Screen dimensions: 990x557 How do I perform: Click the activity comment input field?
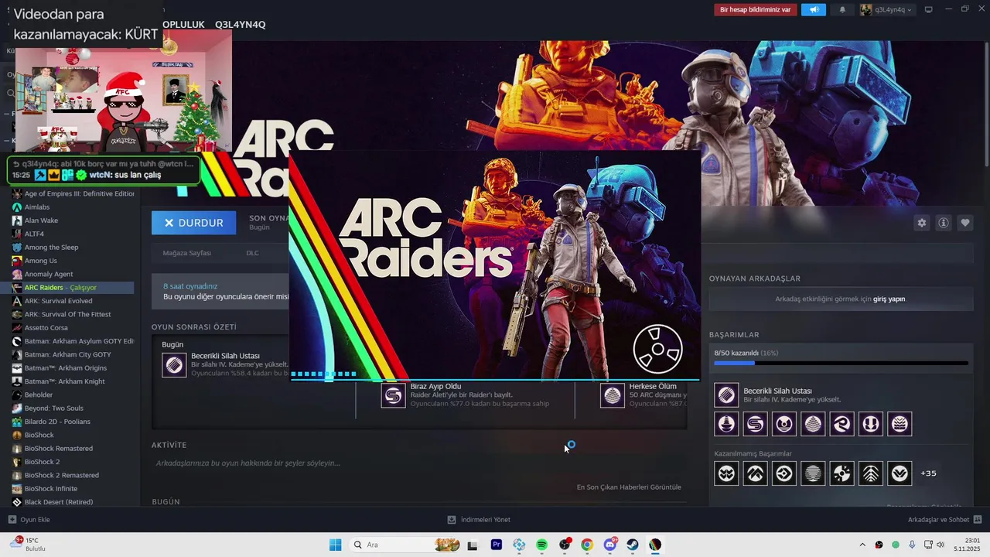click(418, 463)
